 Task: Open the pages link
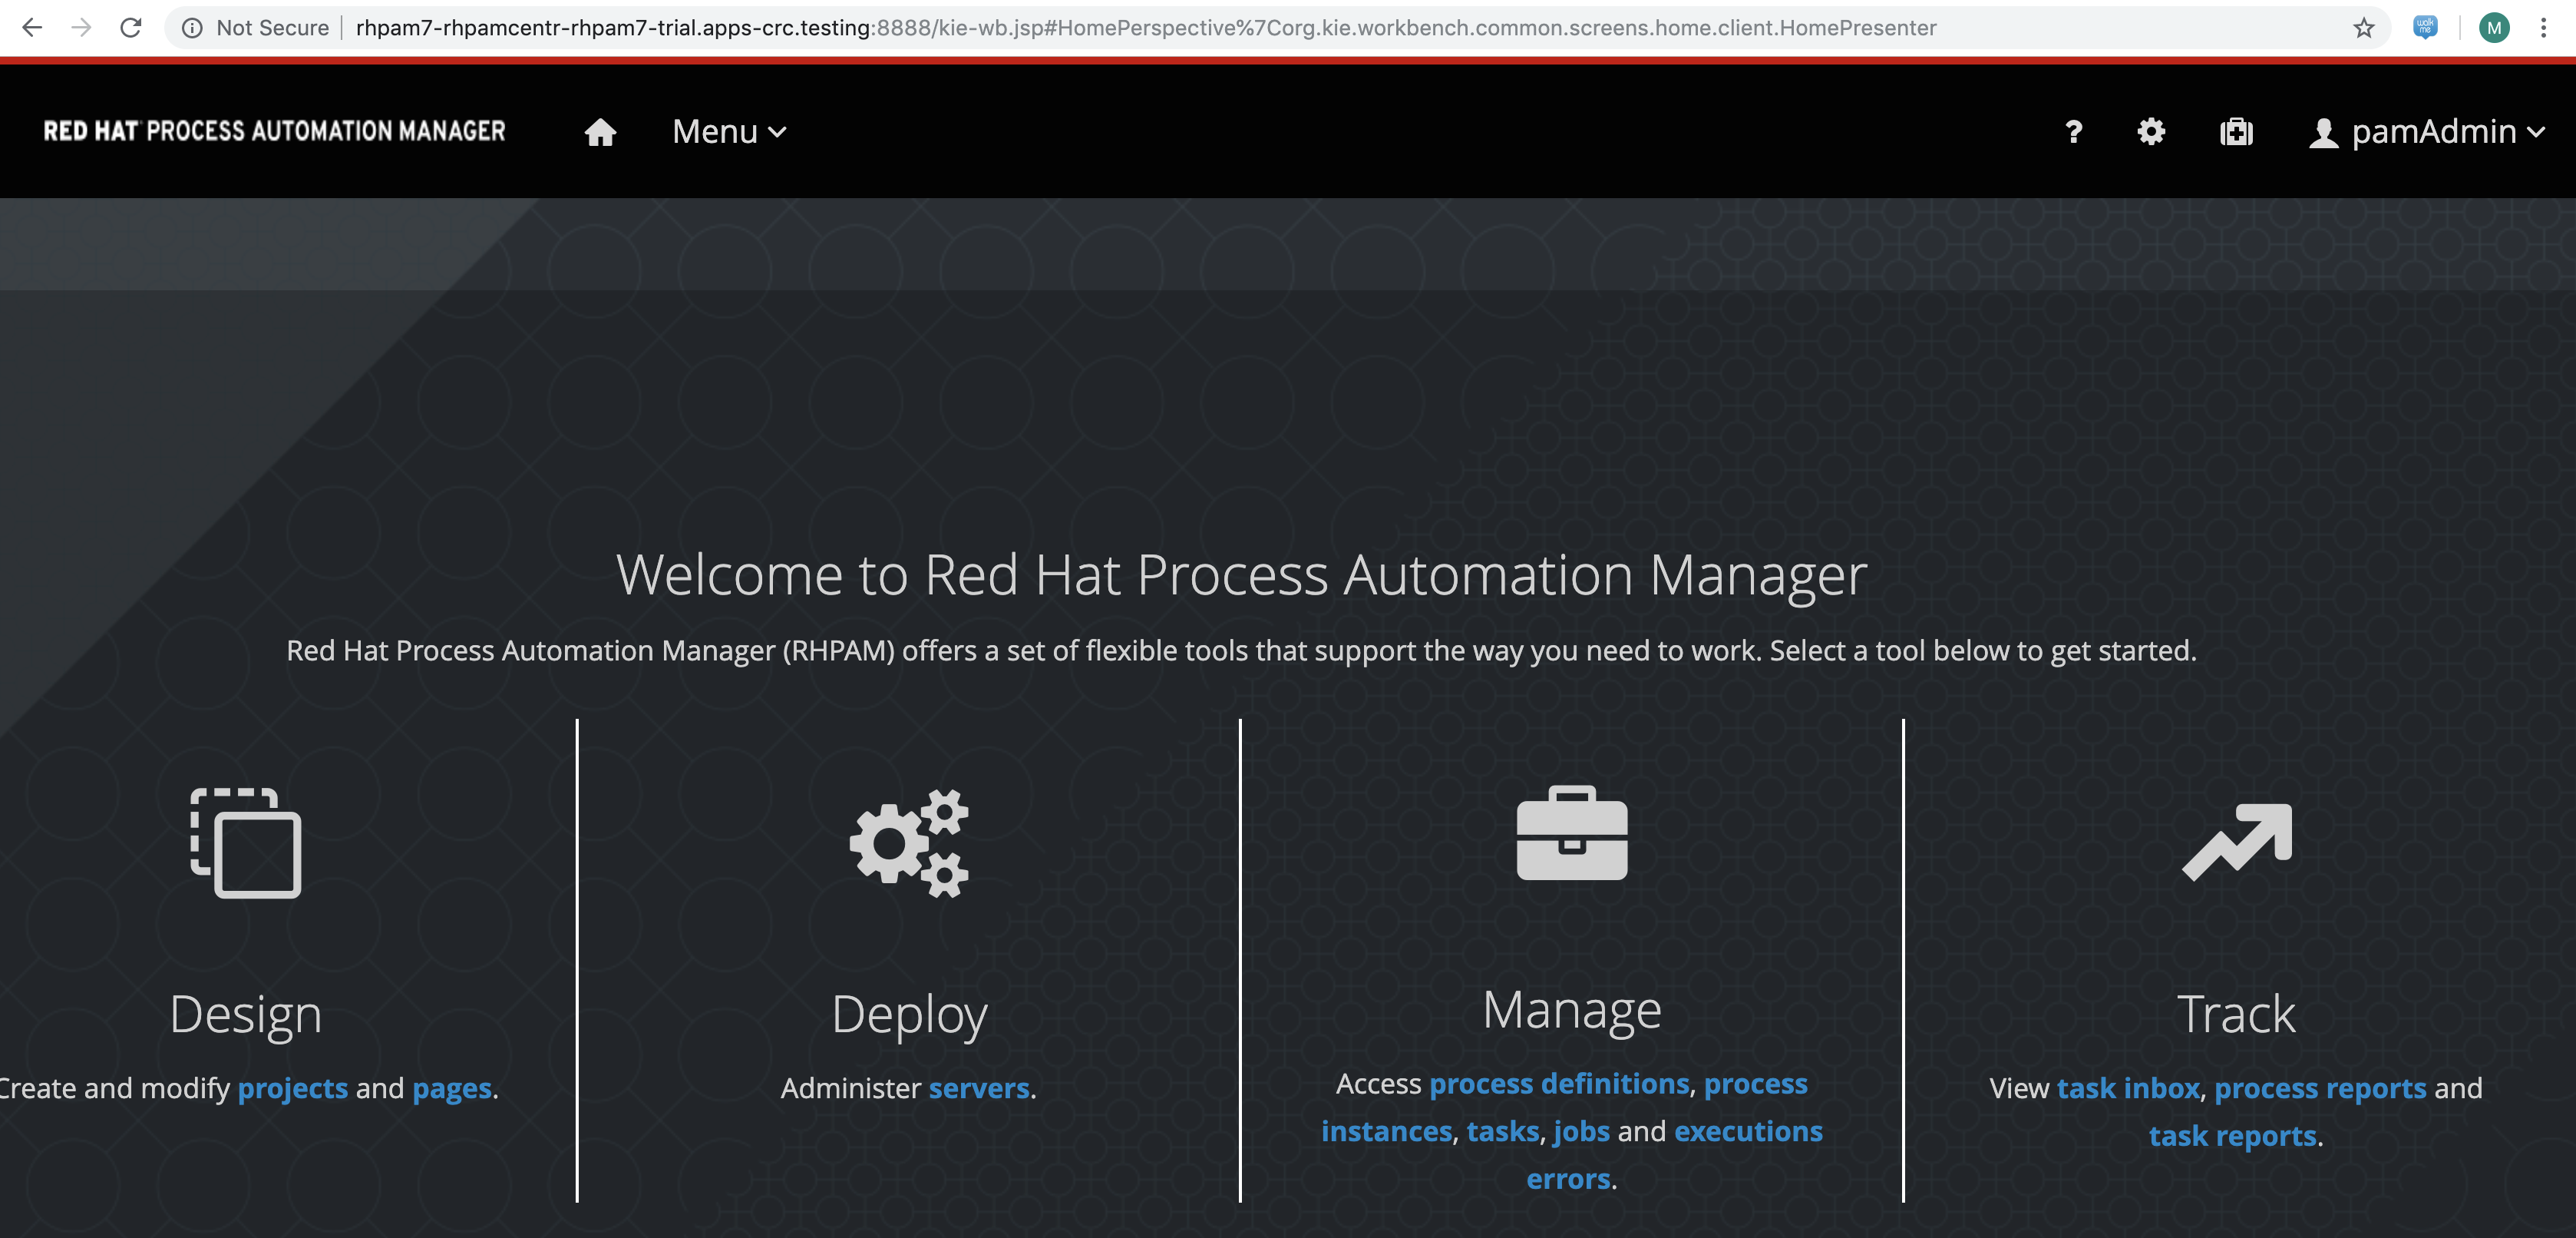click(452, 1088)
